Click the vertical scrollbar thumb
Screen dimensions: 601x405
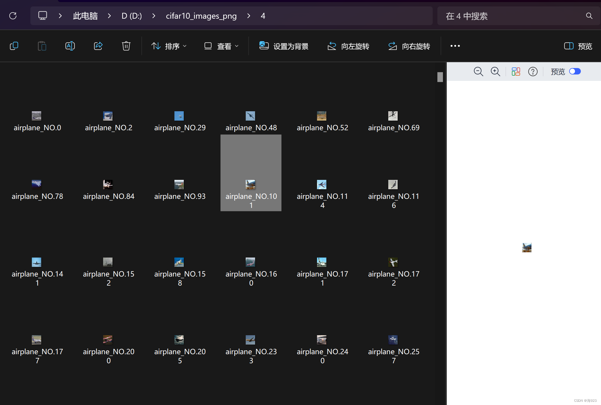tap(440, 77)
